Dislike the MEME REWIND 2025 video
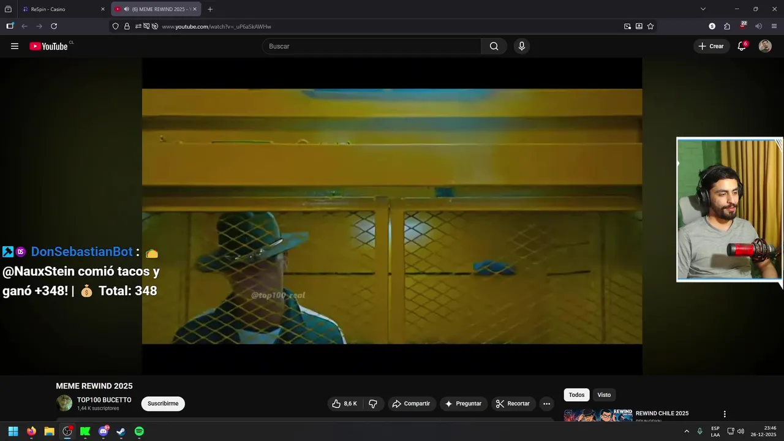 pos(372,404)
